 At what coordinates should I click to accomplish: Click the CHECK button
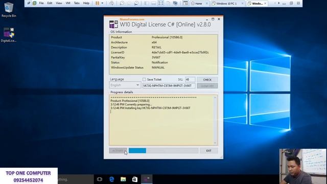207,80
